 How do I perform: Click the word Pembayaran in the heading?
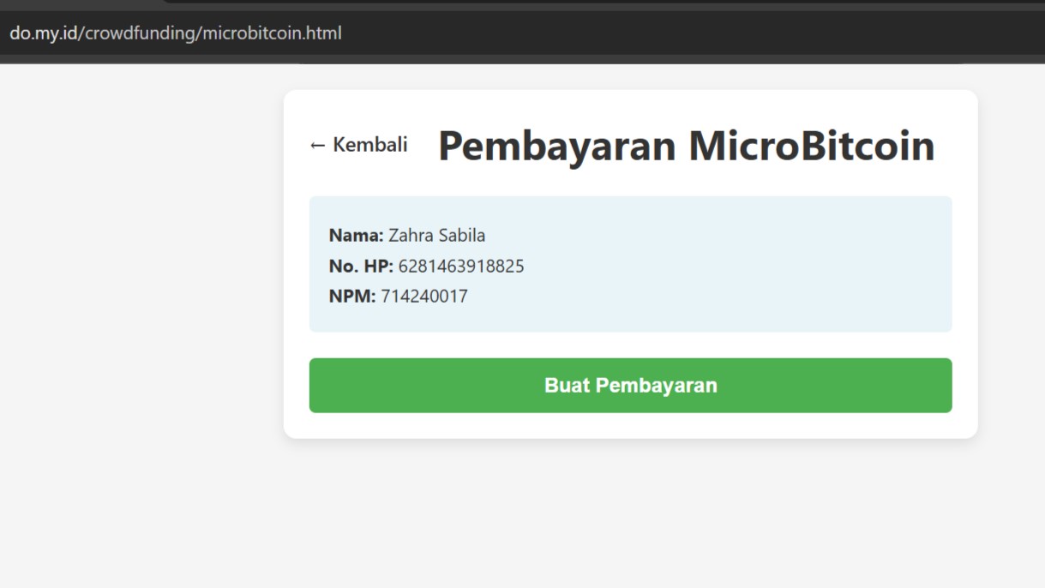[557, 146]
